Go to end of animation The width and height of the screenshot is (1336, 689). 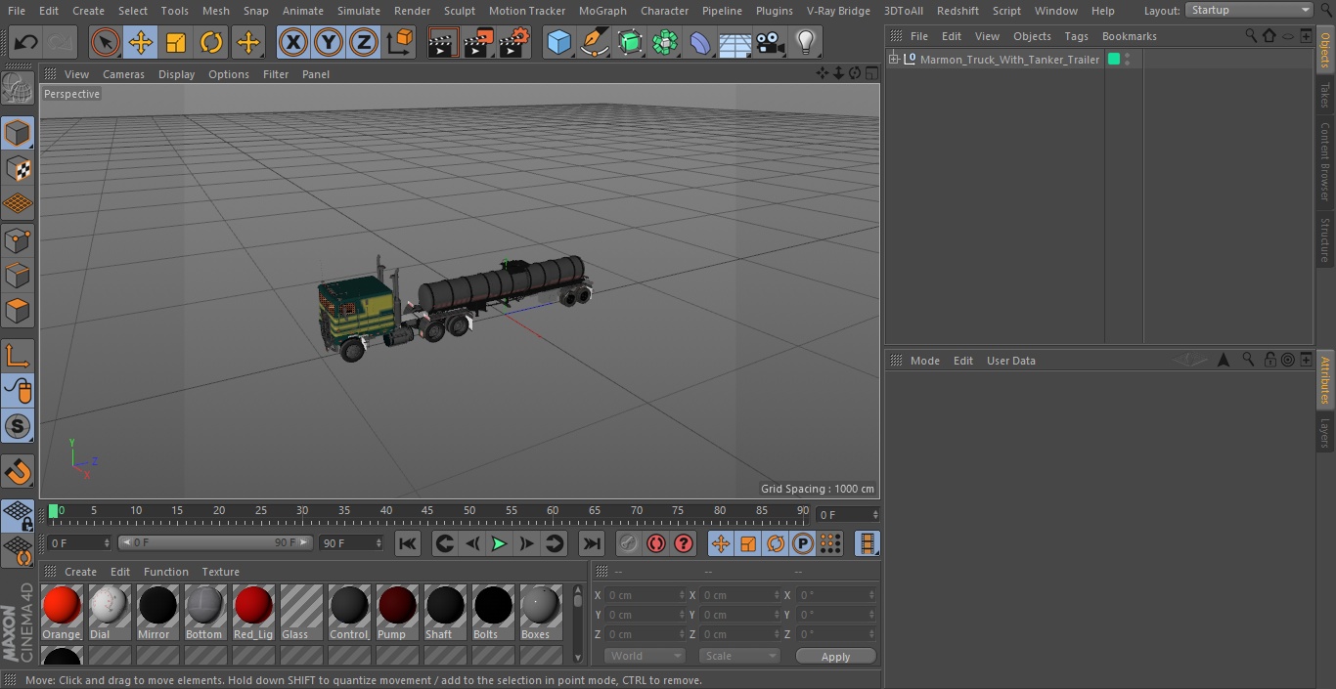(x=592, y=543)
